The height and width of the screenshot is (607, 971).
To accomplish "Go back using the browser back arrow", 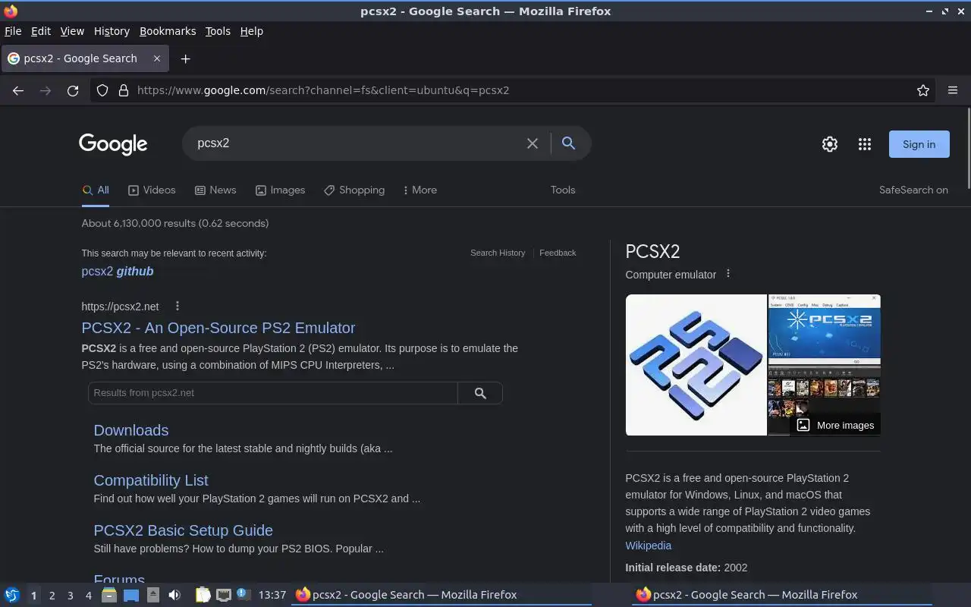I will pyautogui.click(x=18, y=90).
